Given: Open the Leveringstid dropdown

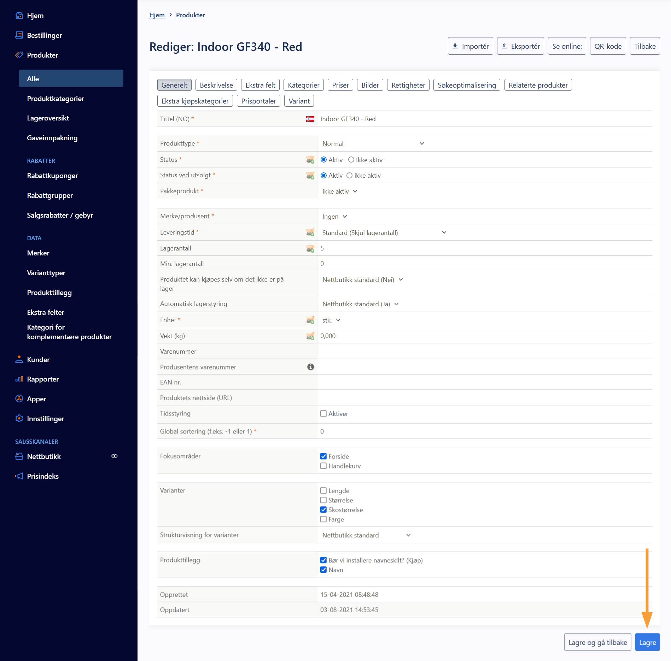Looking at the screenshot, I should click(x=384, y=233).
